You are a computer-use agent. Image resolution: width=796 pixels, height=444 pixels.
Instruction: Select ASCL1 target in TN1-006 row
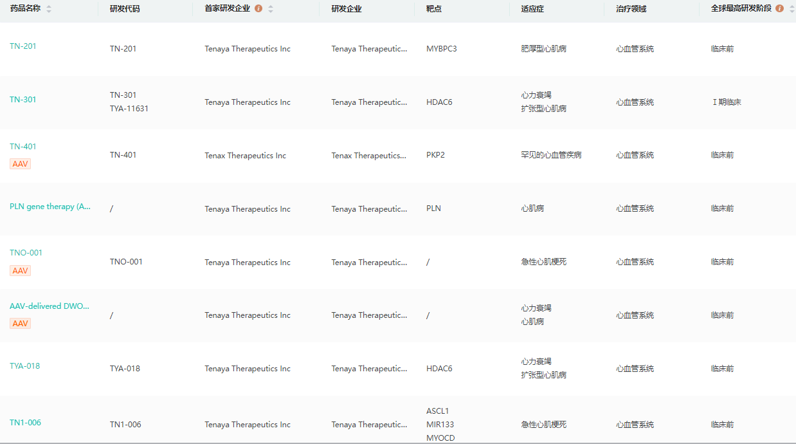click(x=438, y=411)
